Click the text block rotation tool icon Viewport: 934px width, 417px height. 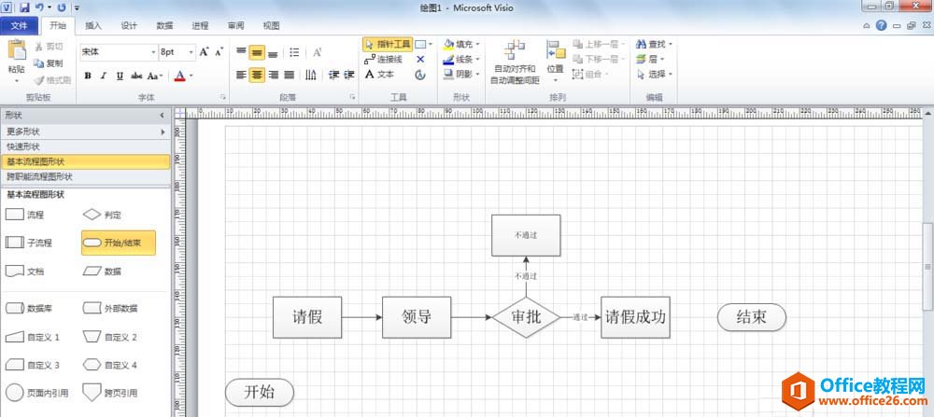click(420, 75)
